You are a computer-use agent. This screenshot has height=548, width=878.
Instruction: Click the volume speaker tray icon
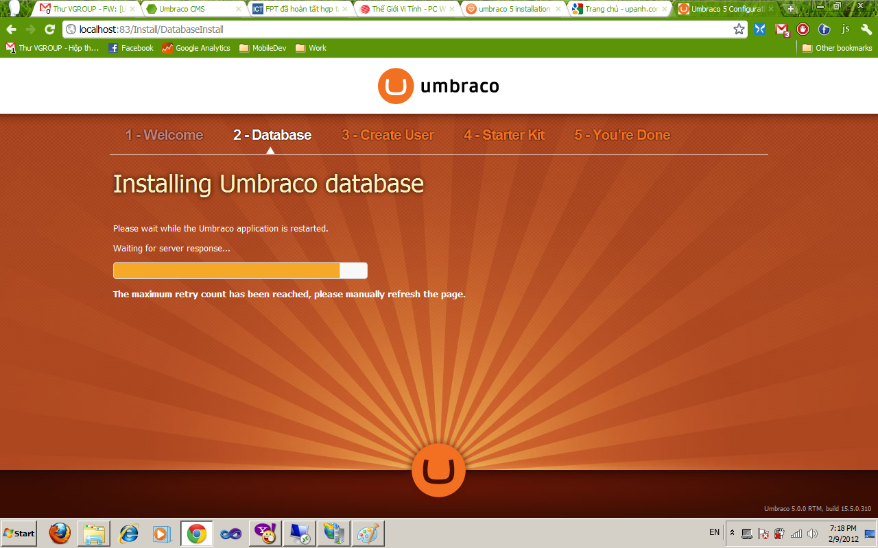click(813, 533)
